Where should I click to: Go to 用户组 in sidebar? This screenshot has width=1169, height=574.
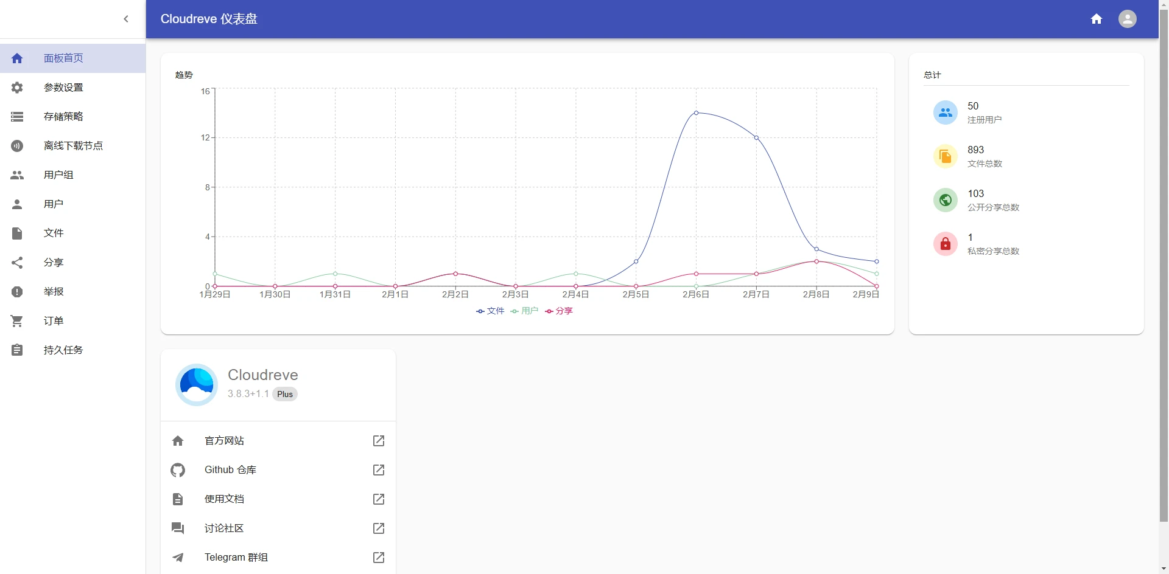click(58, 175)
